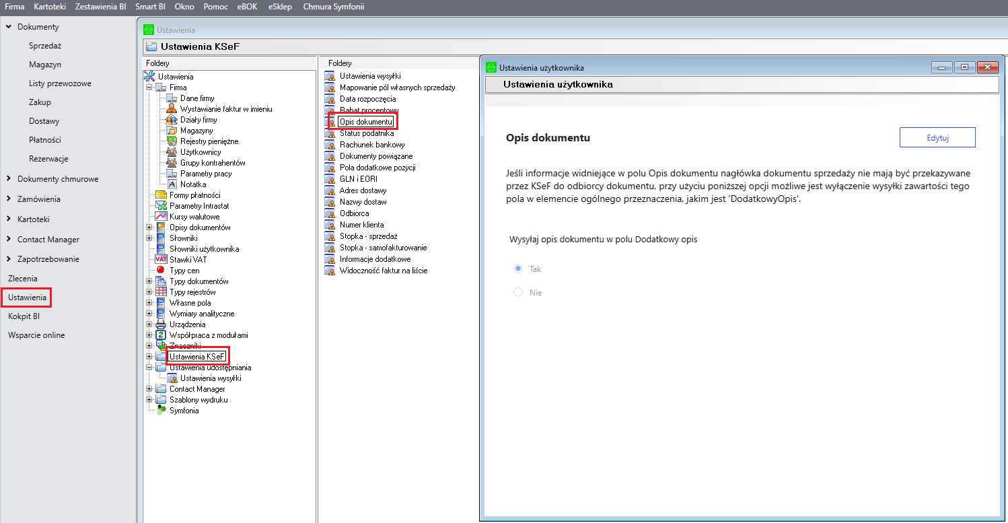Open Kokpit BI in the sidebar
Viewport: 1008px width, 523px height.
point(24,316)
